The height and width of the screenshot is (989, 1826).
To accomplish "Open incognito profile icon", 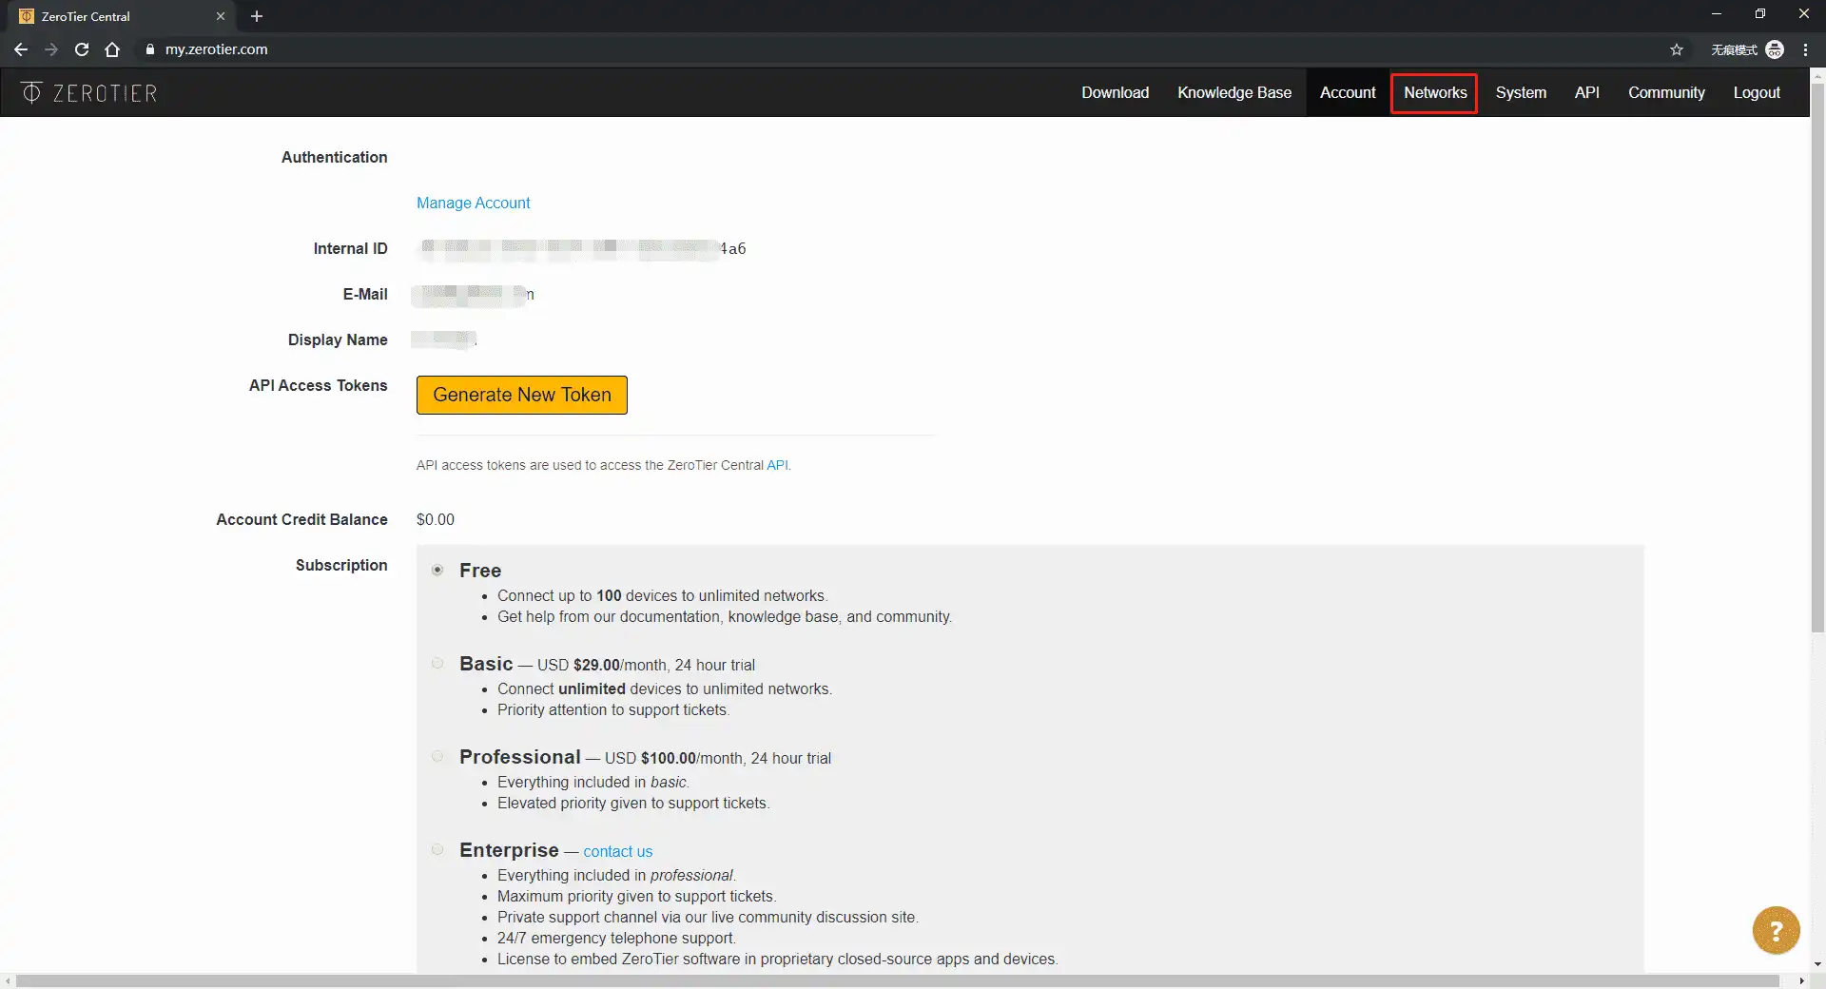I will (1775, 49).
